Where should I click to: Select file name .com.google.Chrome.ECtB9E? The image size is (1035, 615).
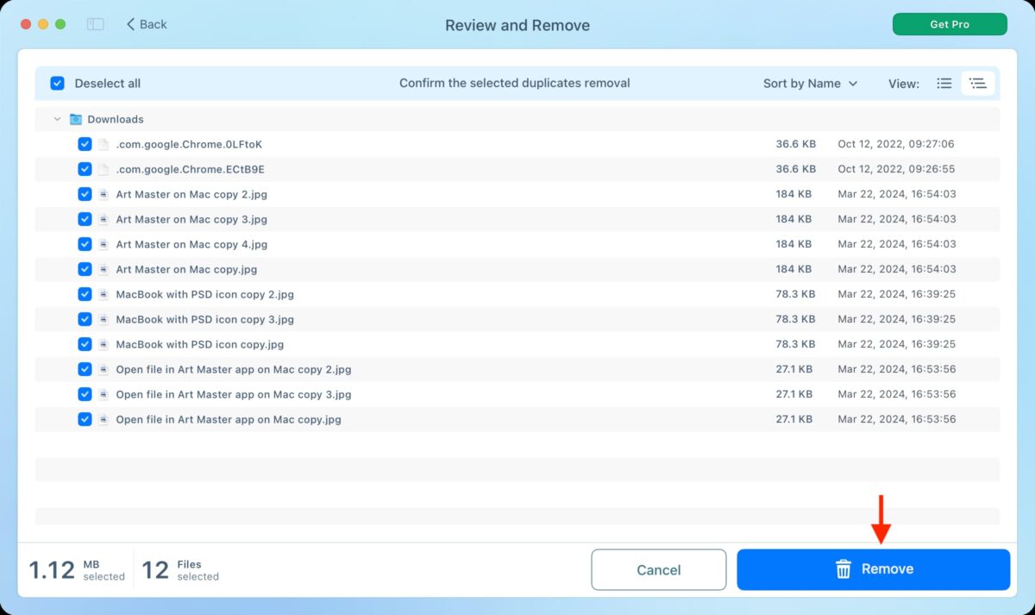coord(190,170)
